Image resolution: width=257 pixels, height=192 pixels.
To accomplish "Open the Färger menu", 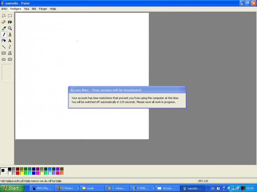I will coord(43,8).
